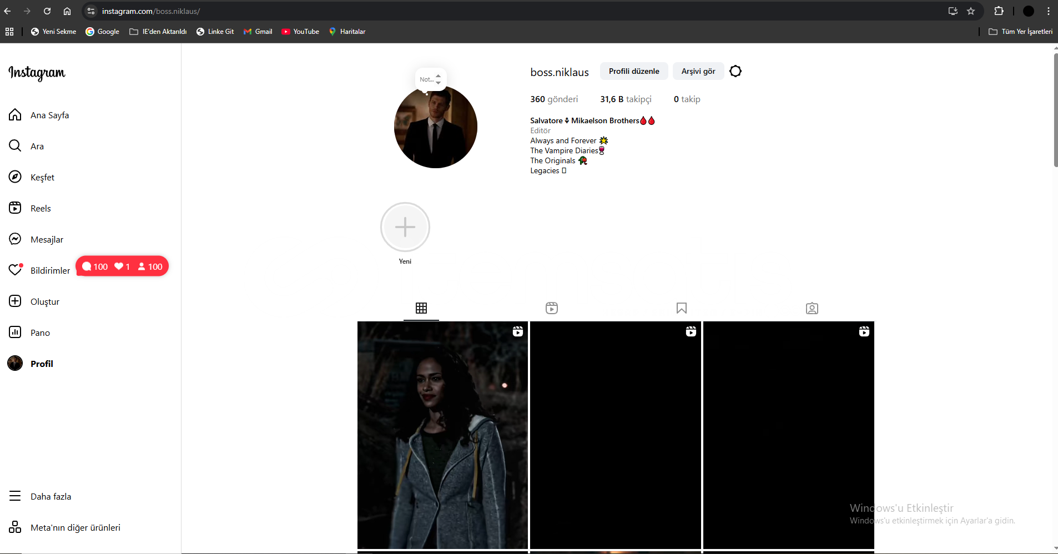Click the browser home icon
This screenshot has width=1058, height=554.
pos(67,11)
